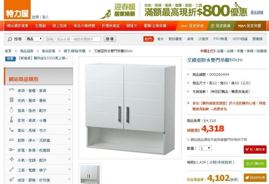Click the green 分3期付款 button
Screen dimensions: 269x184
[x=255, y=163]
